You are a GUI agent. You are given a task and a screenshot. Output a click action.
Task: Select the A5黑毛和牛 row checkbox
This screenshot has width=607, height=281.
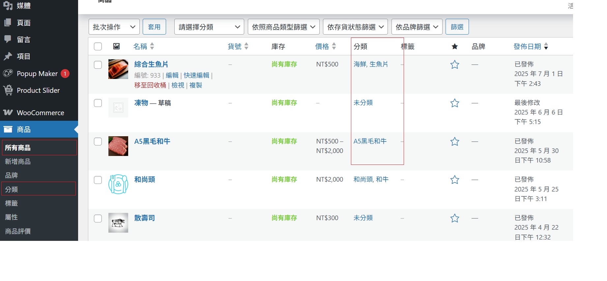pos(98,141)
